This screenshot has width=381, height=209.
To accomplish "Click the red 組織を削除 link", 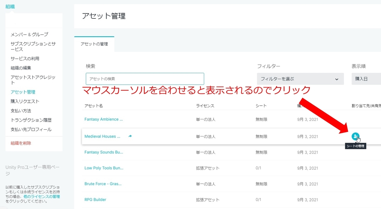I will click(x=21, y=143).
